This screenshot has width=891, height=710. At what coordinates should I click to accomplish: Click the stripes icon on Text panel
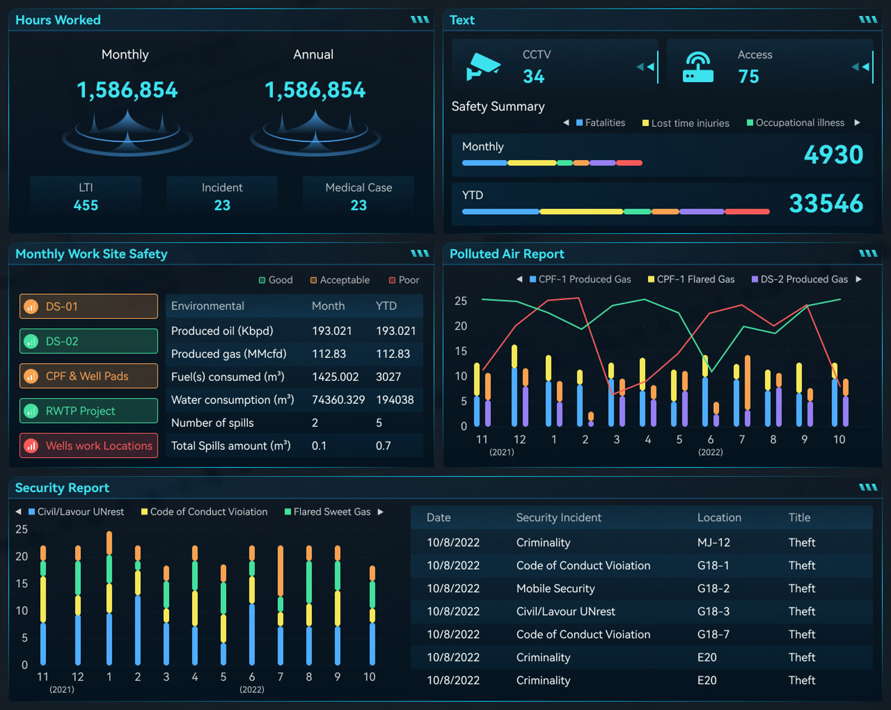(x=868, y=19)
